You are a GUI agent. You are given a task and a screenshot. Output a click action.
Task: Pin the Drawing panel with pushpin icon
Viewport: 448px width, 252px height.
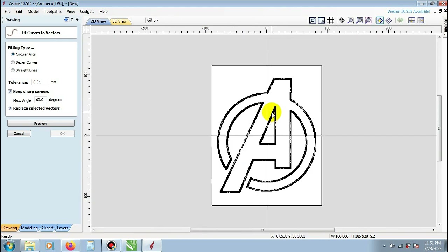click(77, 20)
